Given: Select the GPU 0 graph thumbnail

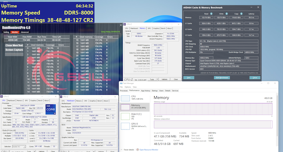Looking at the screenshot, I should click(x=125, y=126).
